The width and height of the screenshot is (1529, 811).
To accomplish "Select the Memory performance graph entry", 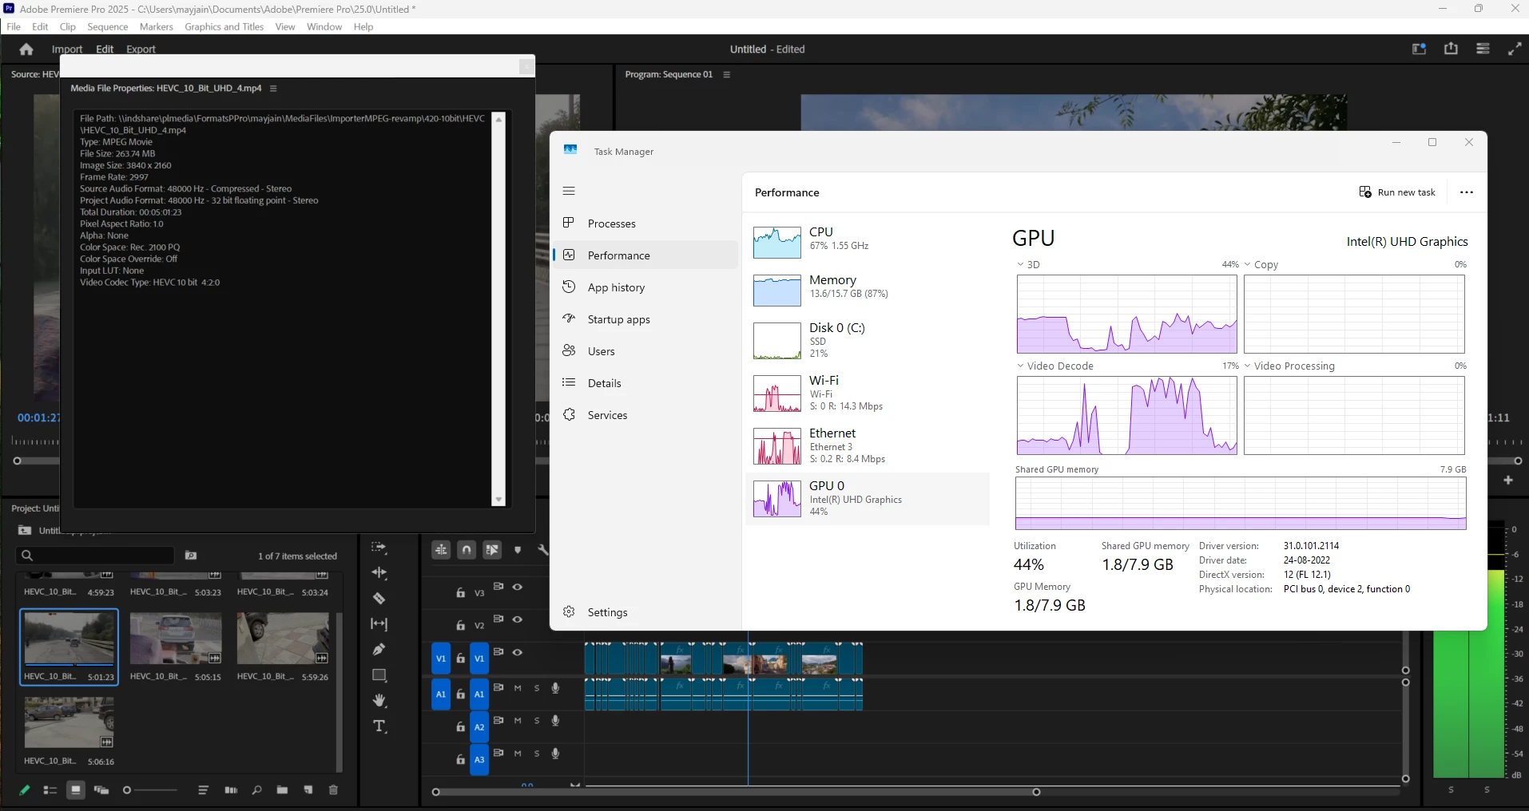I will [x=868, y=290].
